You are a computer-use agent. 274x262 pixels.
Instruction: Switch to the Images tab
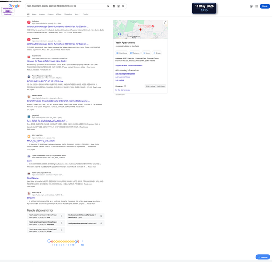point(42,14)
